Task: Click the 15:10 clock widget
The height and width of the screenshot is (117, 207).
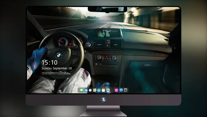Action: (50, 62)
